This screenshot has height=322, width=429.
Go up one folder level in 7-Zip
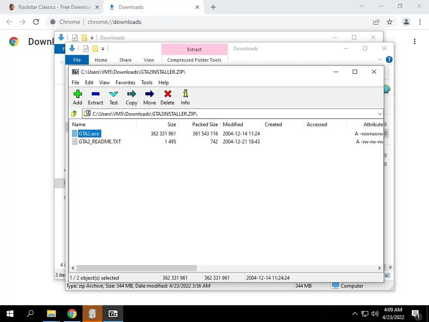coord(74,114)
